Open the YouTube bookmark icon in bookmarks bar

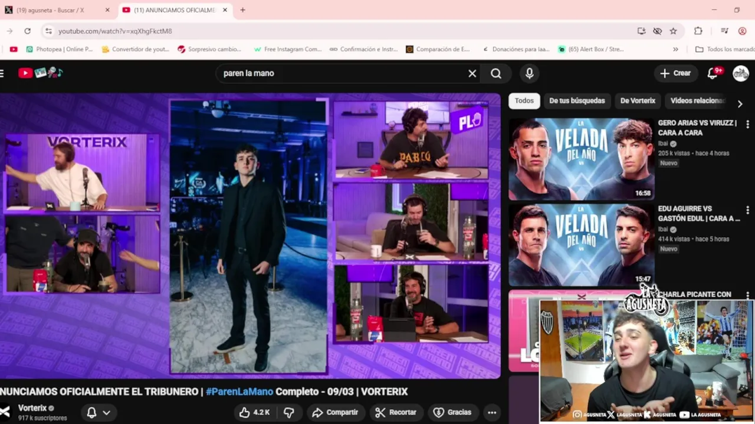tap(14, 49)
